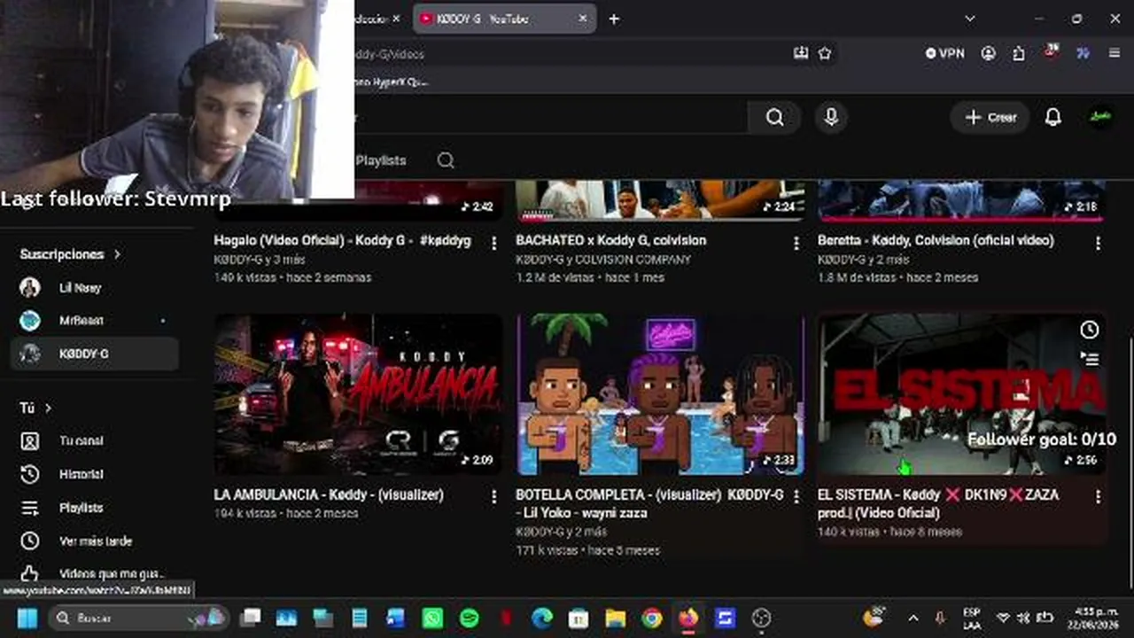Open EL SISTEMA video title link
Screen dimensions: 1134x638
(x=938, y=503)
